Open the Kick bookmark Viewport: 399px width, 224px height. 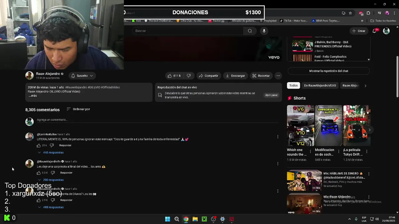pos(137,21)
